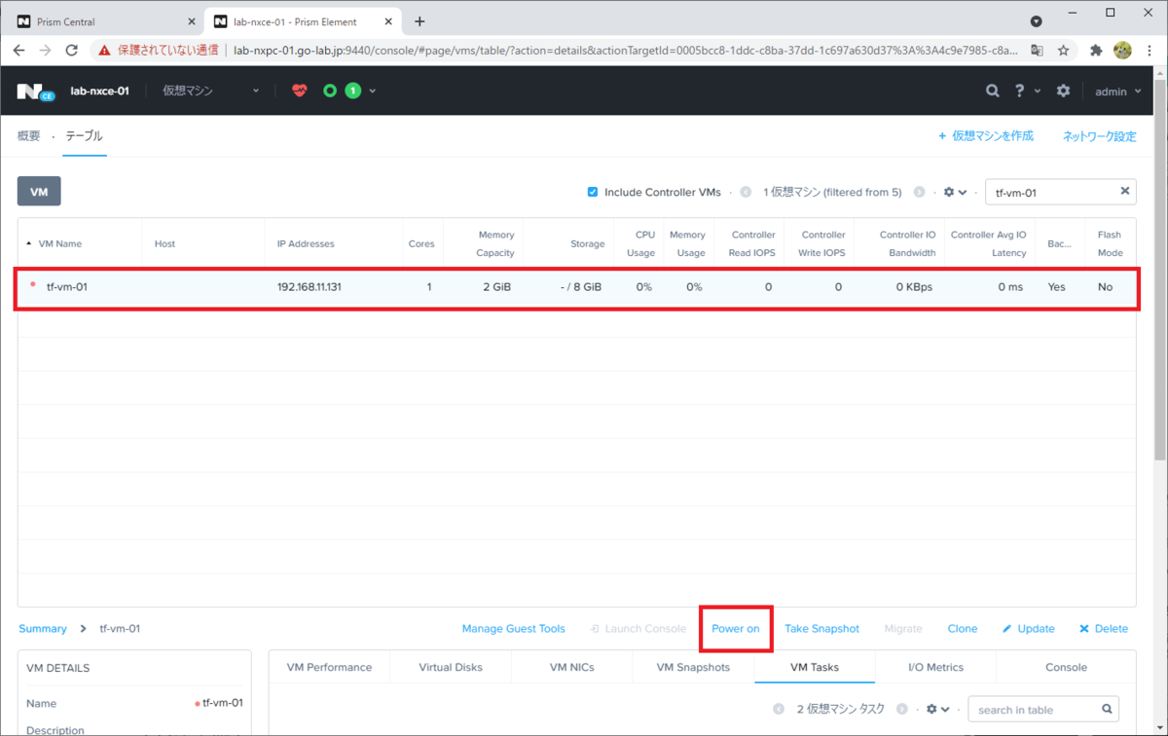Clone the selected VM

click(x=963, y=629)
